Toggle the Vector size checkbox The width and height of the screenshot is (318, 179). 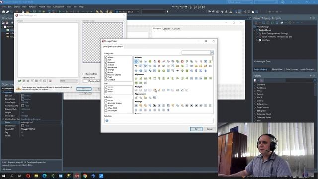(106, 91)
